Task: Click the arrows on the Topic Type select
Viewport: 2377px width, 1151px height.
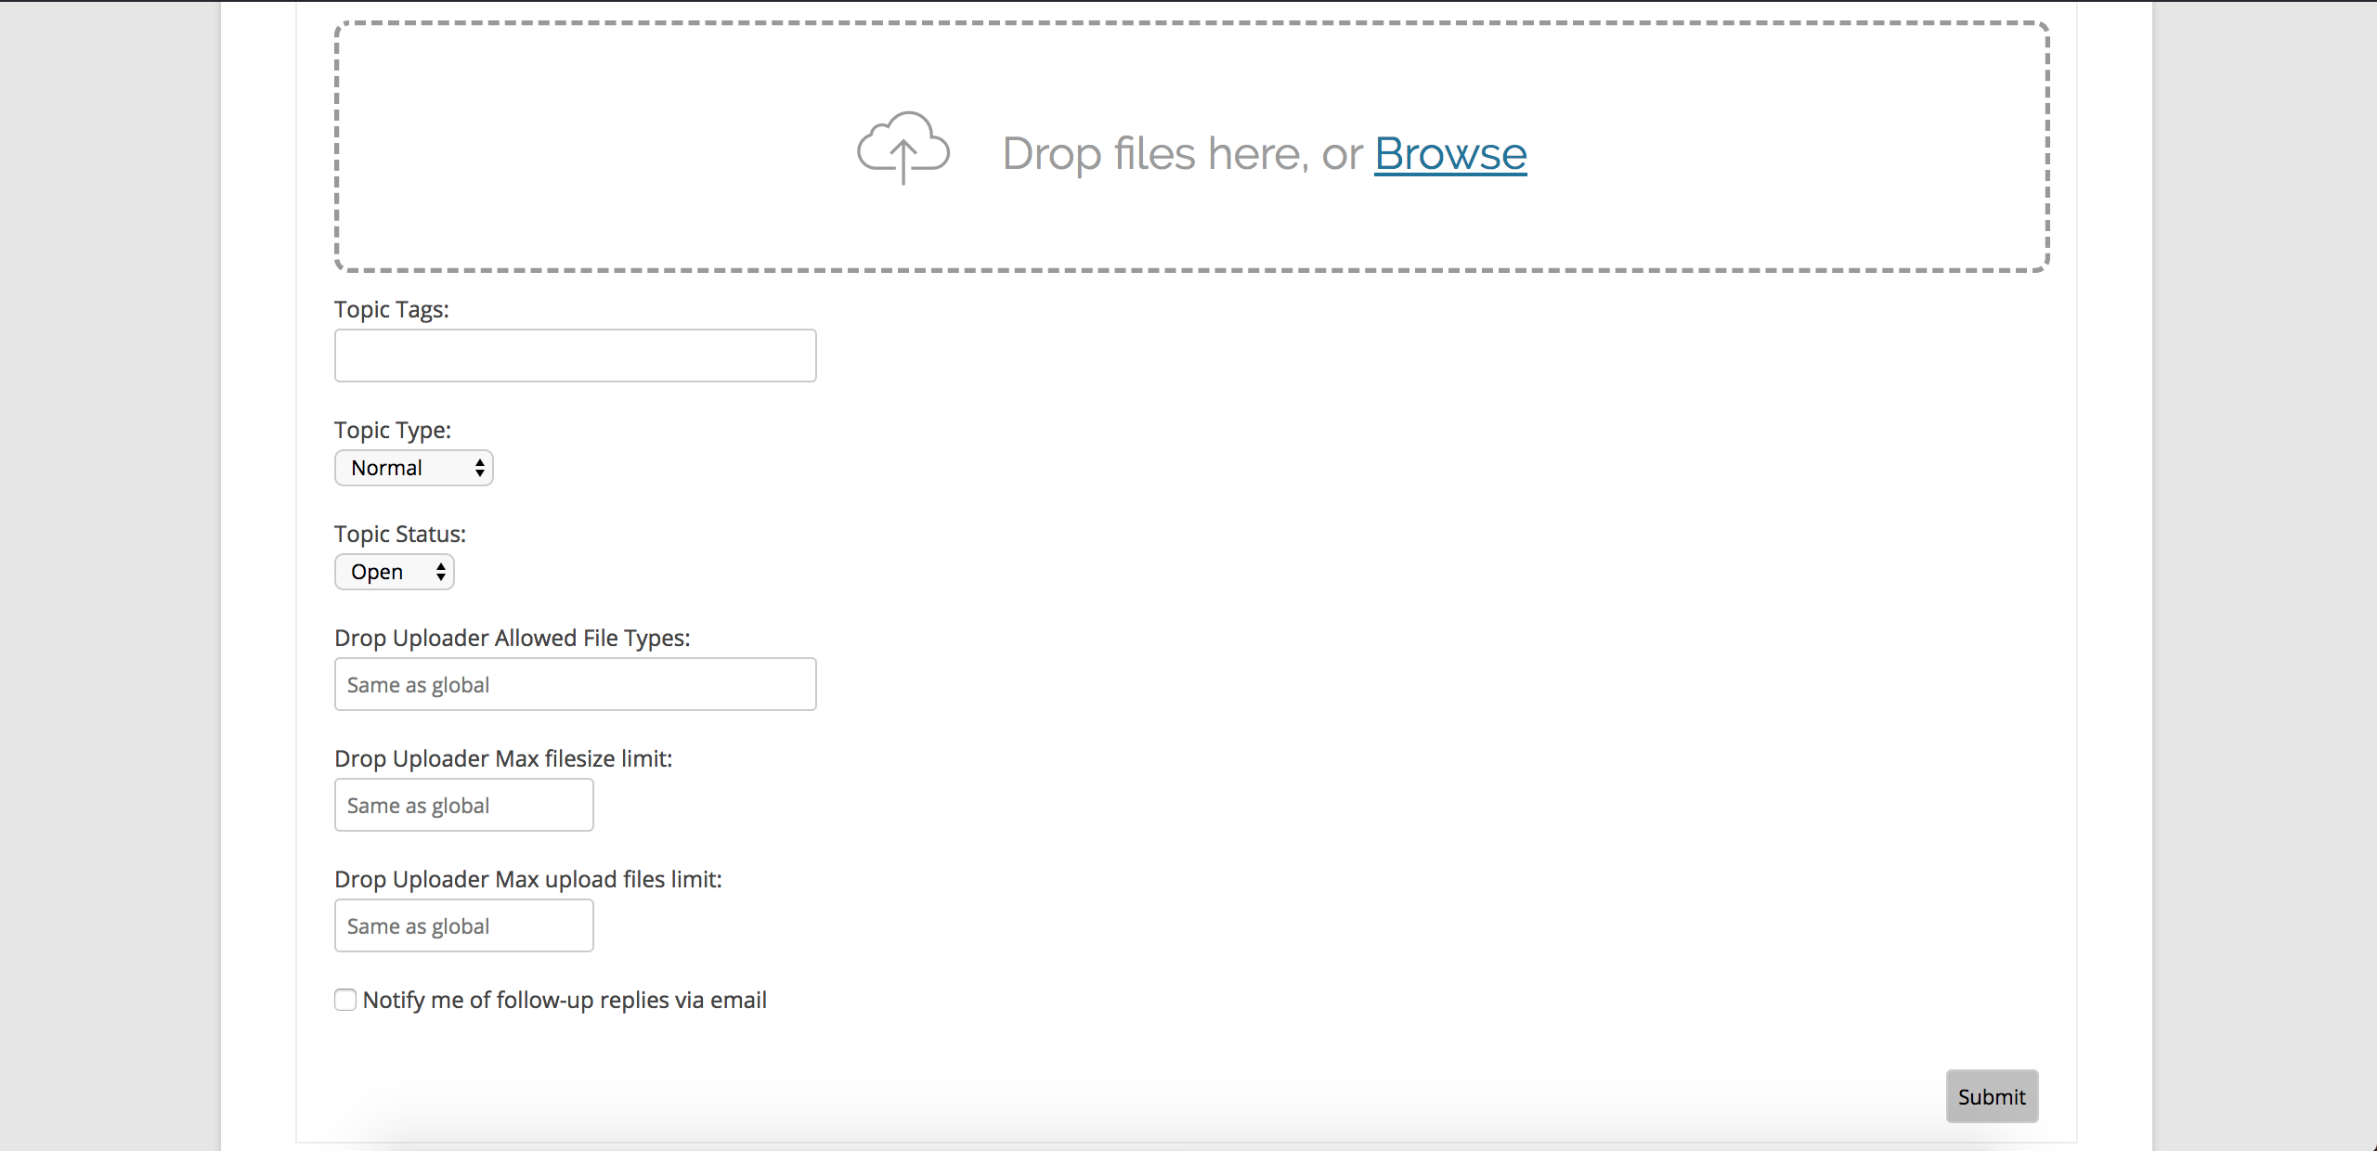Action: [479, 468]
